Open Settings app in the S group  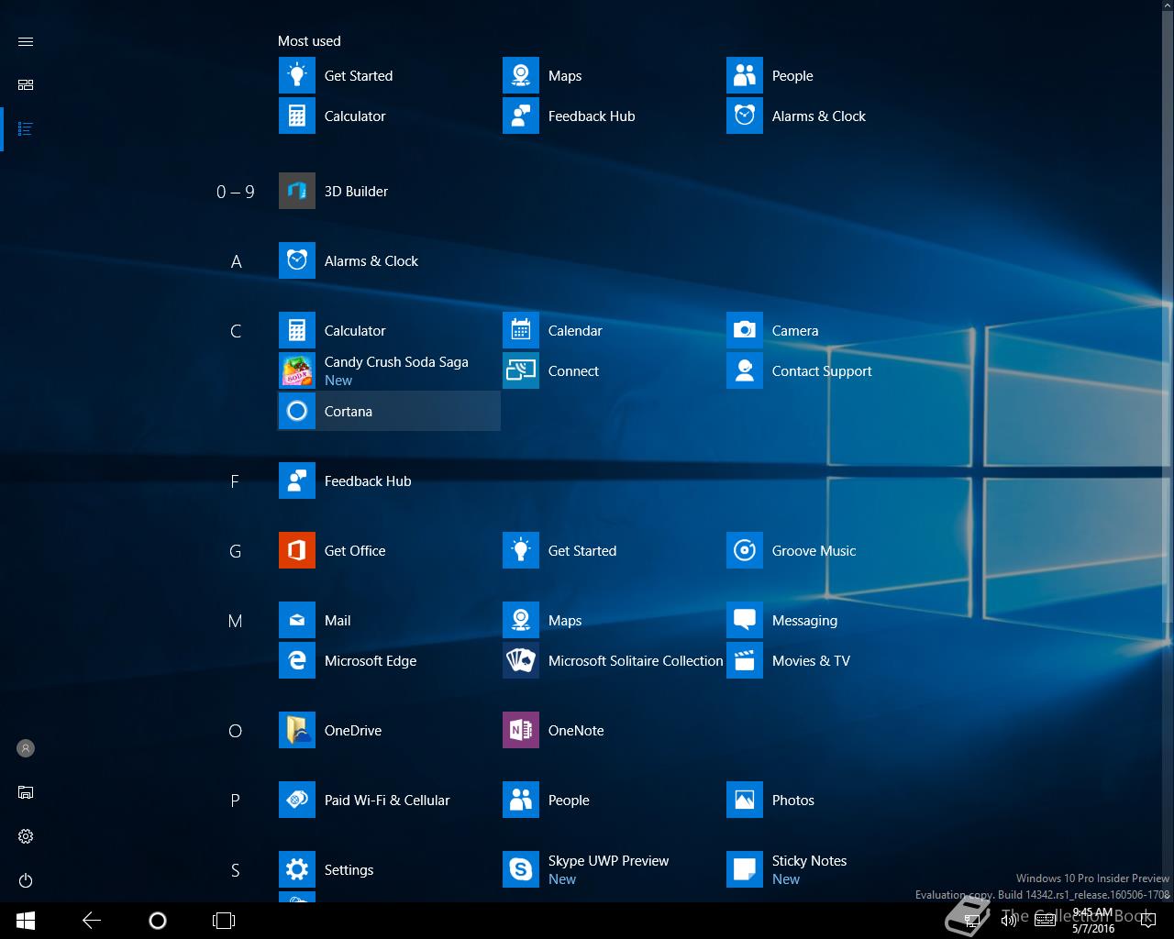tap(389, 869)
